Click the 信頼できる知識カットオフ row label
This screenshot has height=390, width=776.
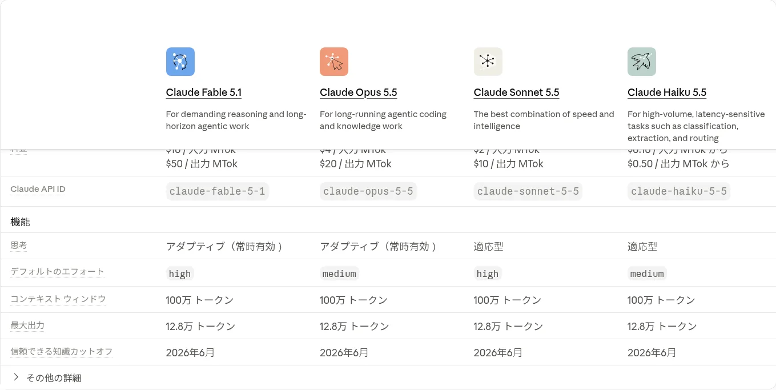[x=62, y=352]
